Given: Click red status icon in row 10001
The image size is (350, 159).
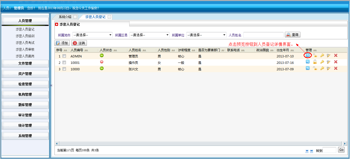Looking at the screenshot, I should tap(102, 62).
